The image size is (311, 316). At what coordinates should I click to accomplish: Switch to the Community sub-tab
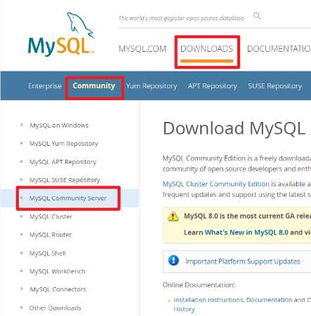pos(94,85)
